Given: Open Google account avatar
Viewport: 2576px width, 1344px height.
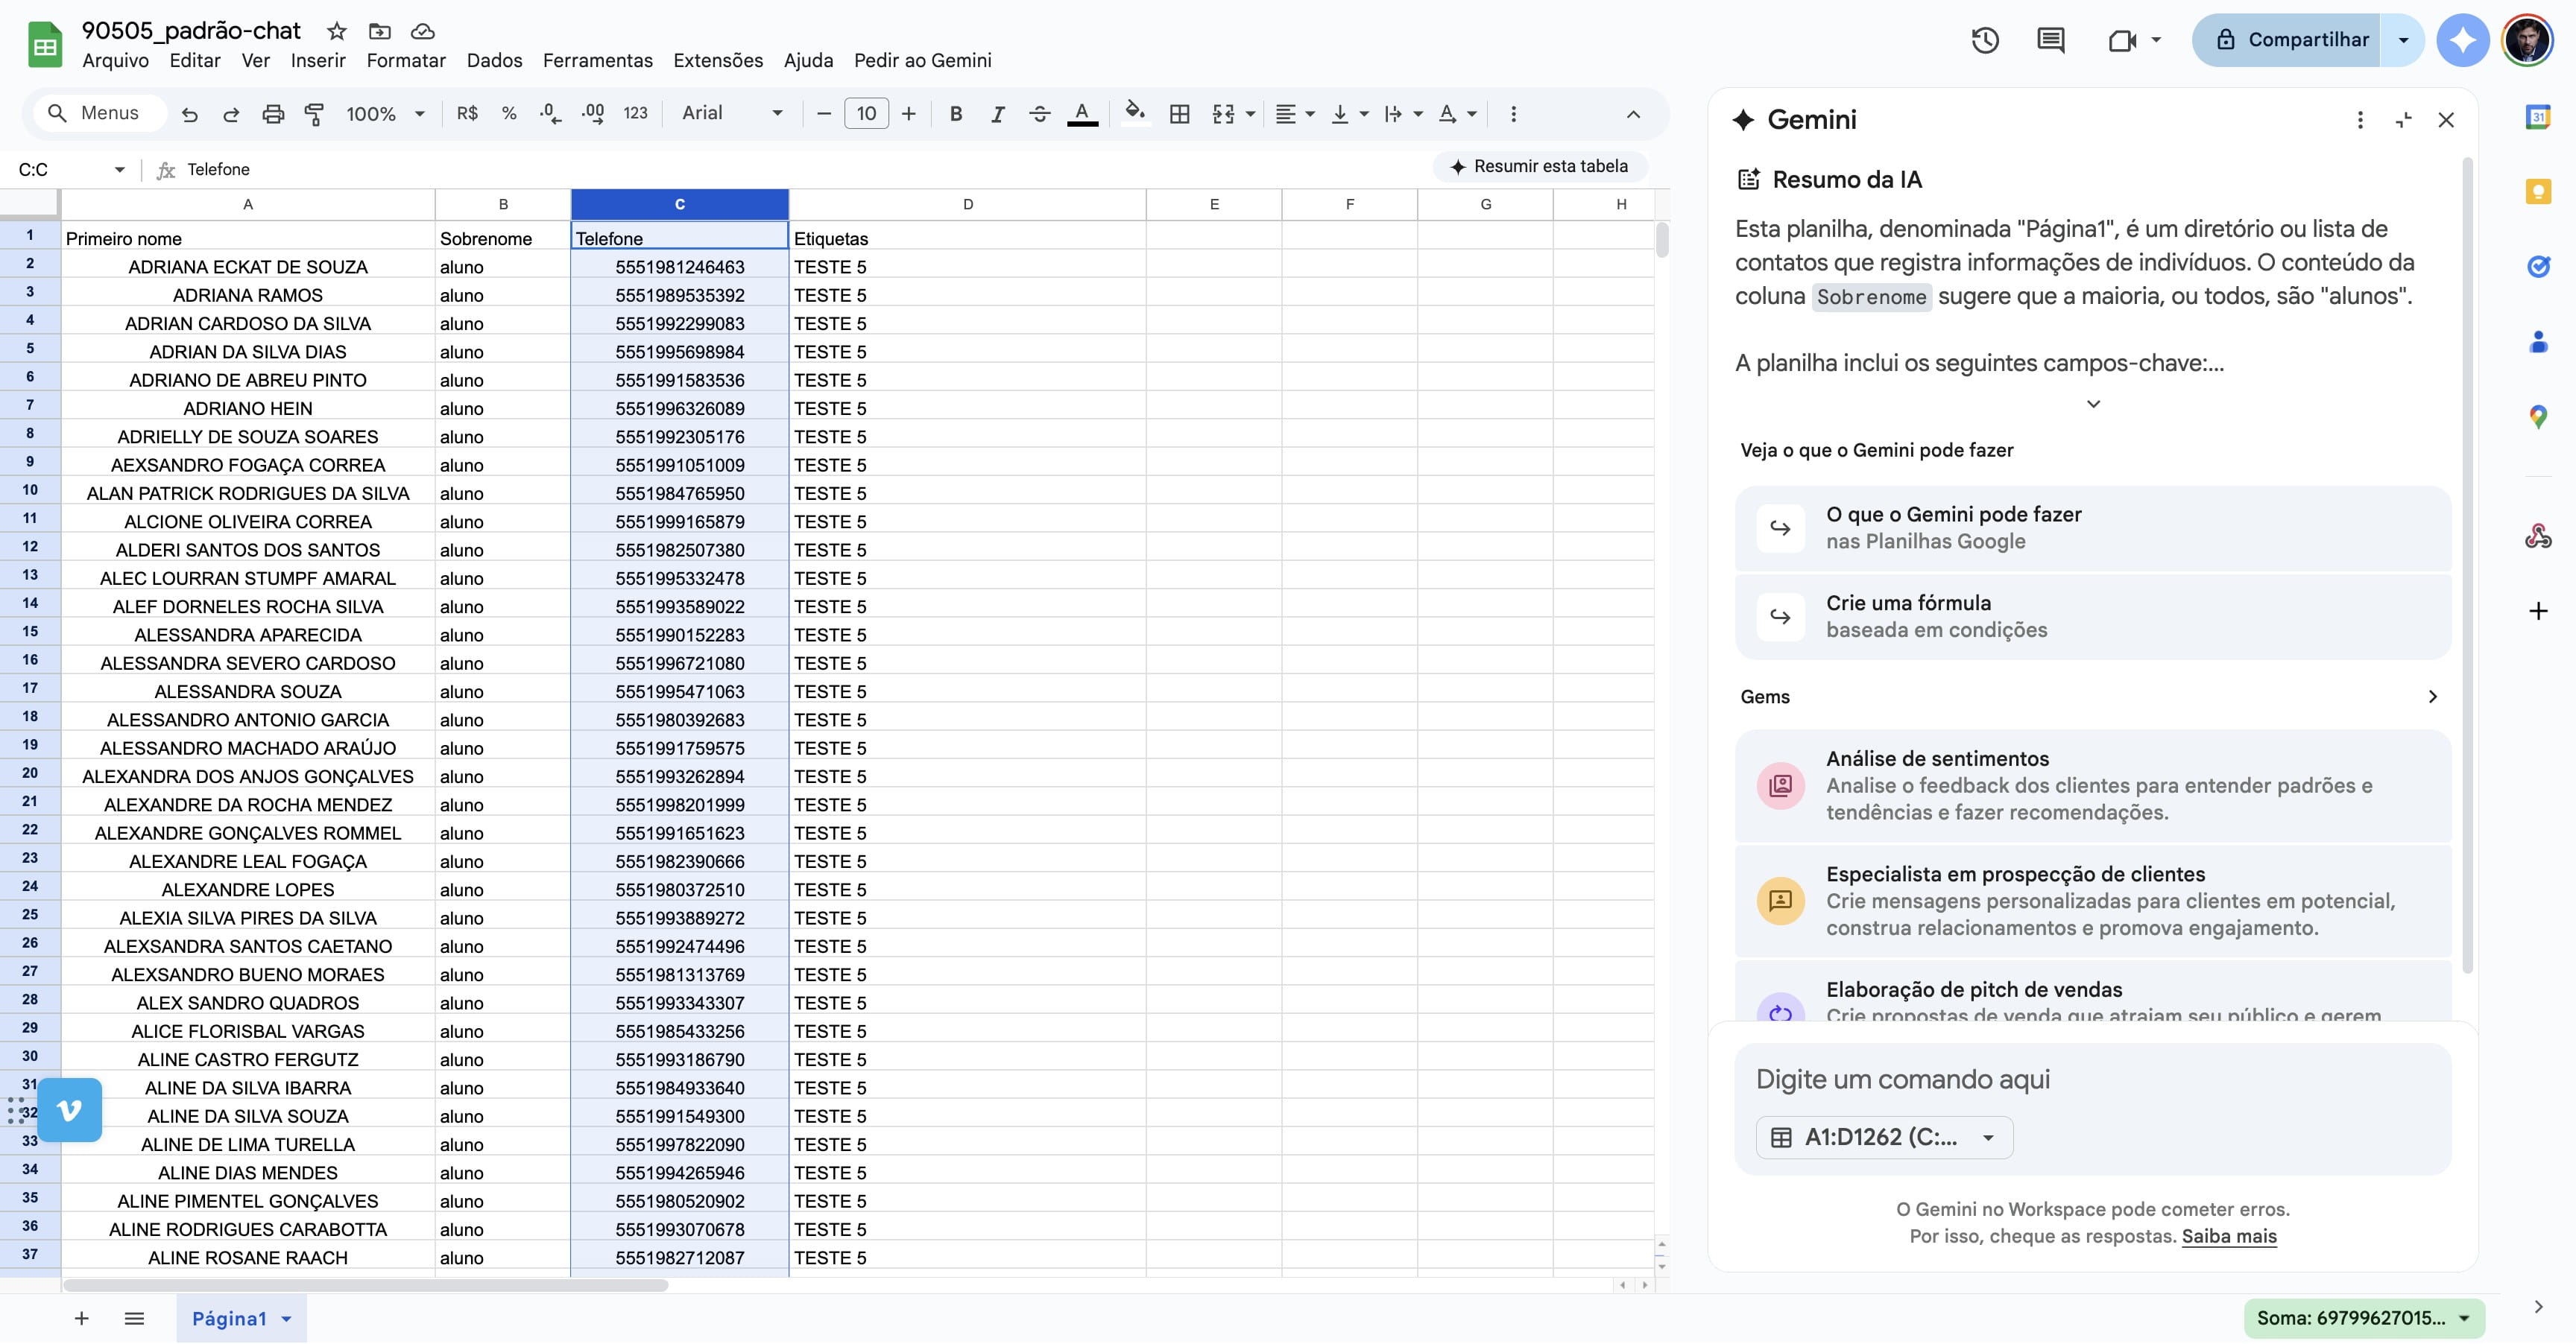Looking at the screenshot, I should pyautogui.click(x=2527, y=40).
